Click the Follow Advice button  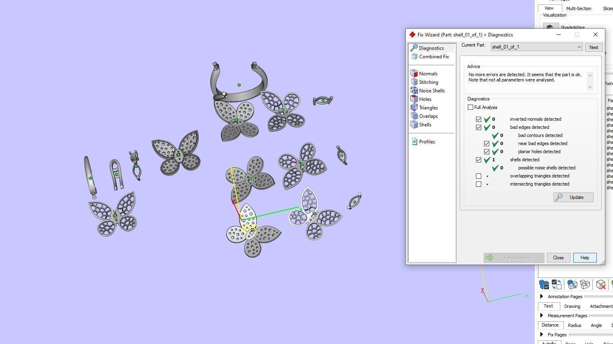tap(514, 258)
